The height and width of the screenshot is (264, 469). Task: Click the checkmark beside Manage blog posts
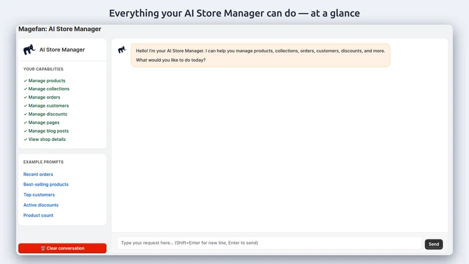[25, 131]
